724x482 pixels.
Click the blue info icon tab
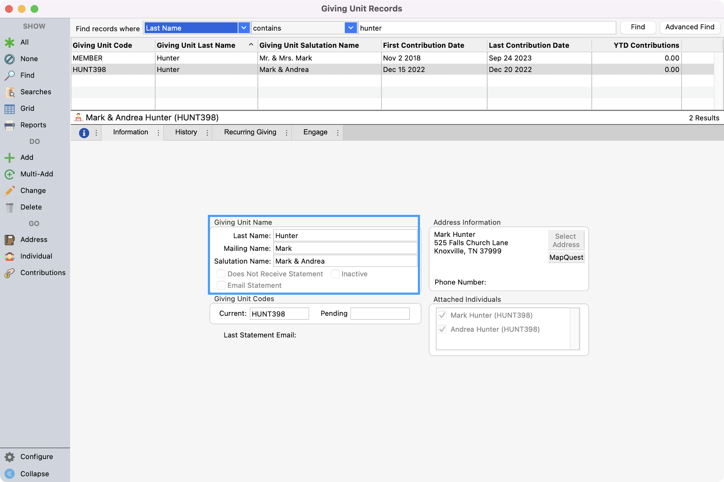pyautogui.click(x=84, y=133)
